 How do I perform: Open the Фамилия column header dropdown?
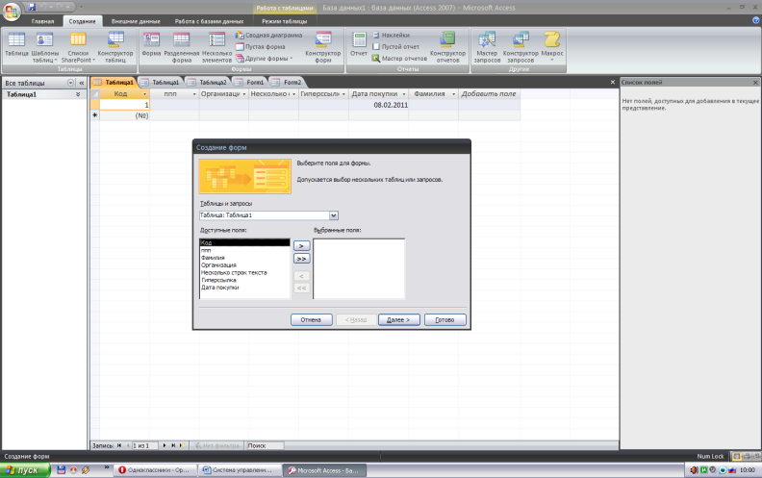(453, 93)
